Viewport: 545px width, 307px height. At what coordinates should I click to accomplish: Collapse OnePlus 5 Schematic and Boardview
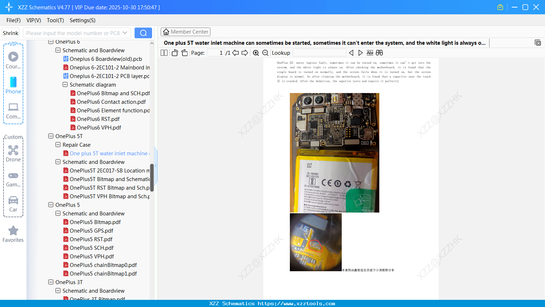coord(58,214)
